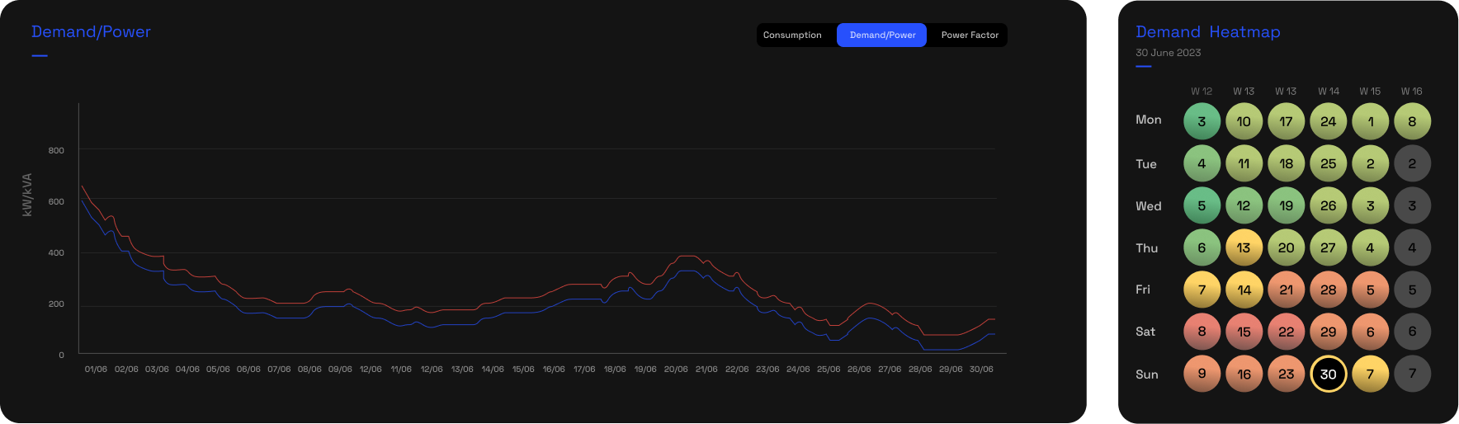This screenshot has width=1459, height=424.
Task: Select highlighted day 30 in heatmap
Action: (x=1328, y=374)
